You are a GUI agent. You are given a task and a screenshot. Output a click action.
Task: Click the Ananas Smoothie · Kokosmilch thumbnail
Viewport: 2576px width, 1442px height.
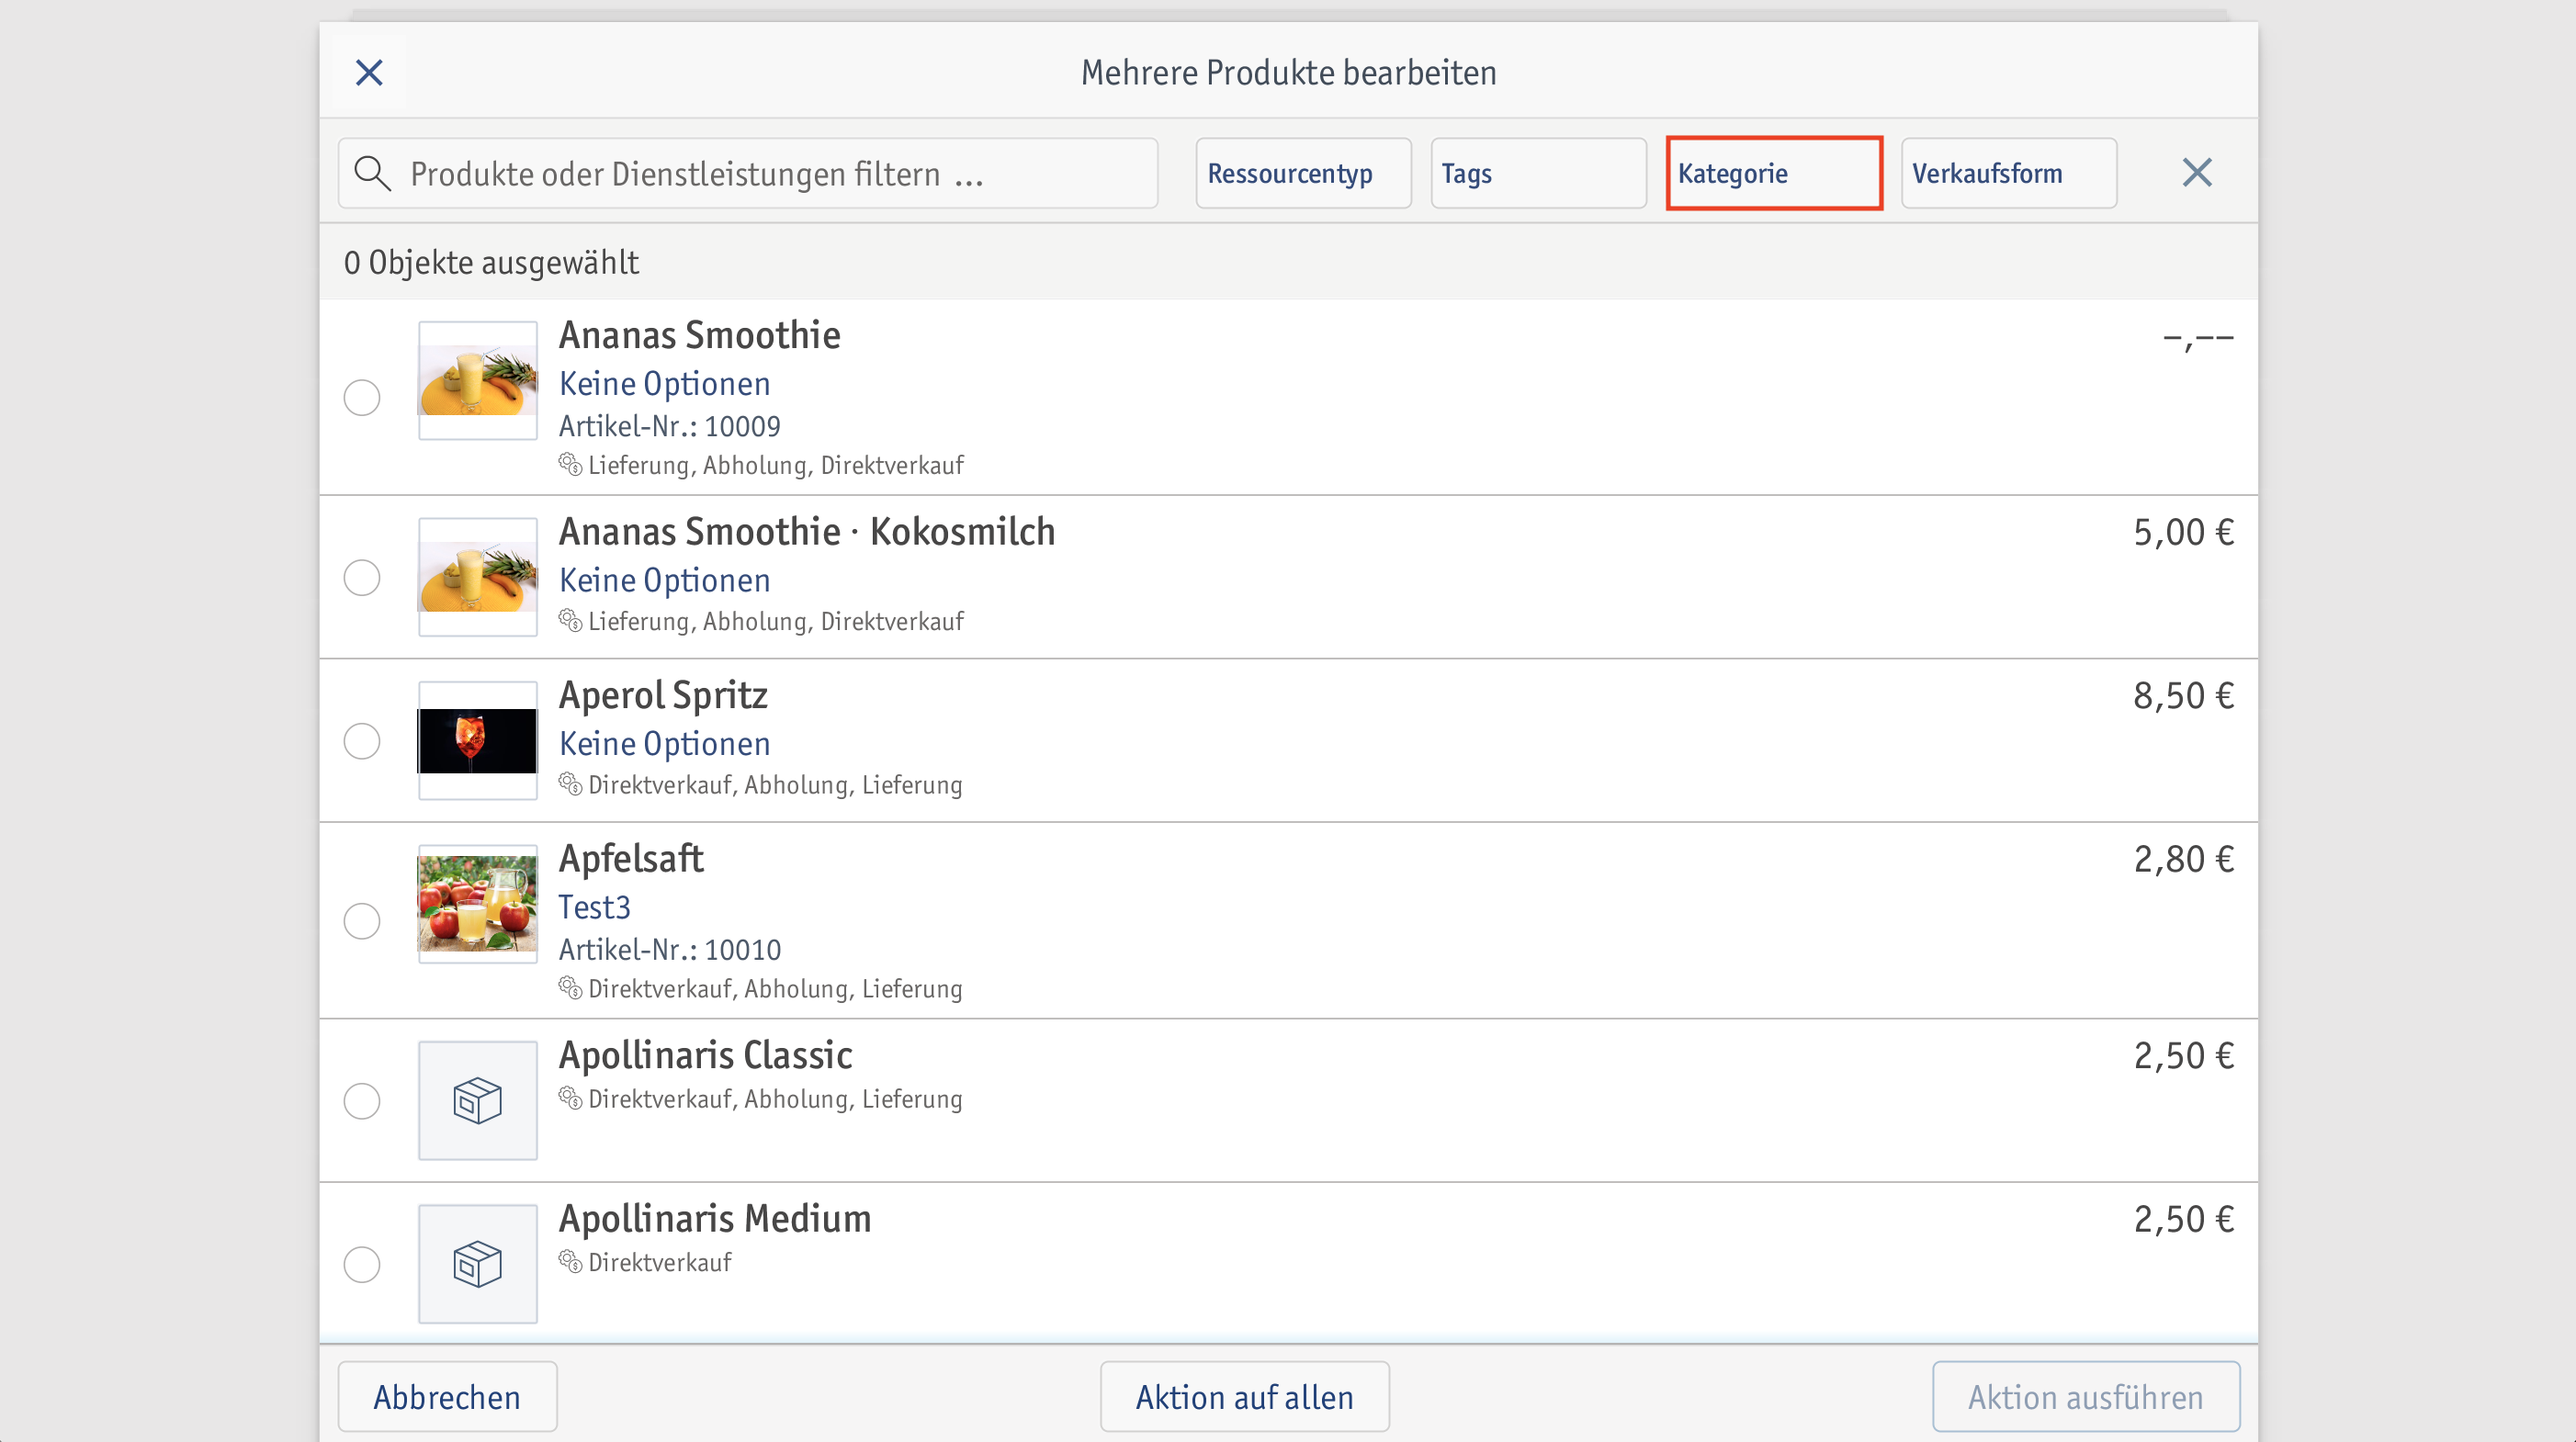pos(477,577)
